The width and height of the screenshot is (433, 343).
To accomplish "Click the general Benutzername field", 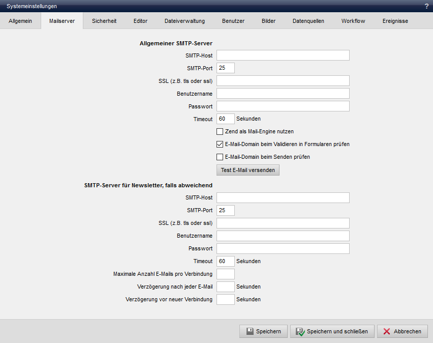I will (x=283, y=94).
